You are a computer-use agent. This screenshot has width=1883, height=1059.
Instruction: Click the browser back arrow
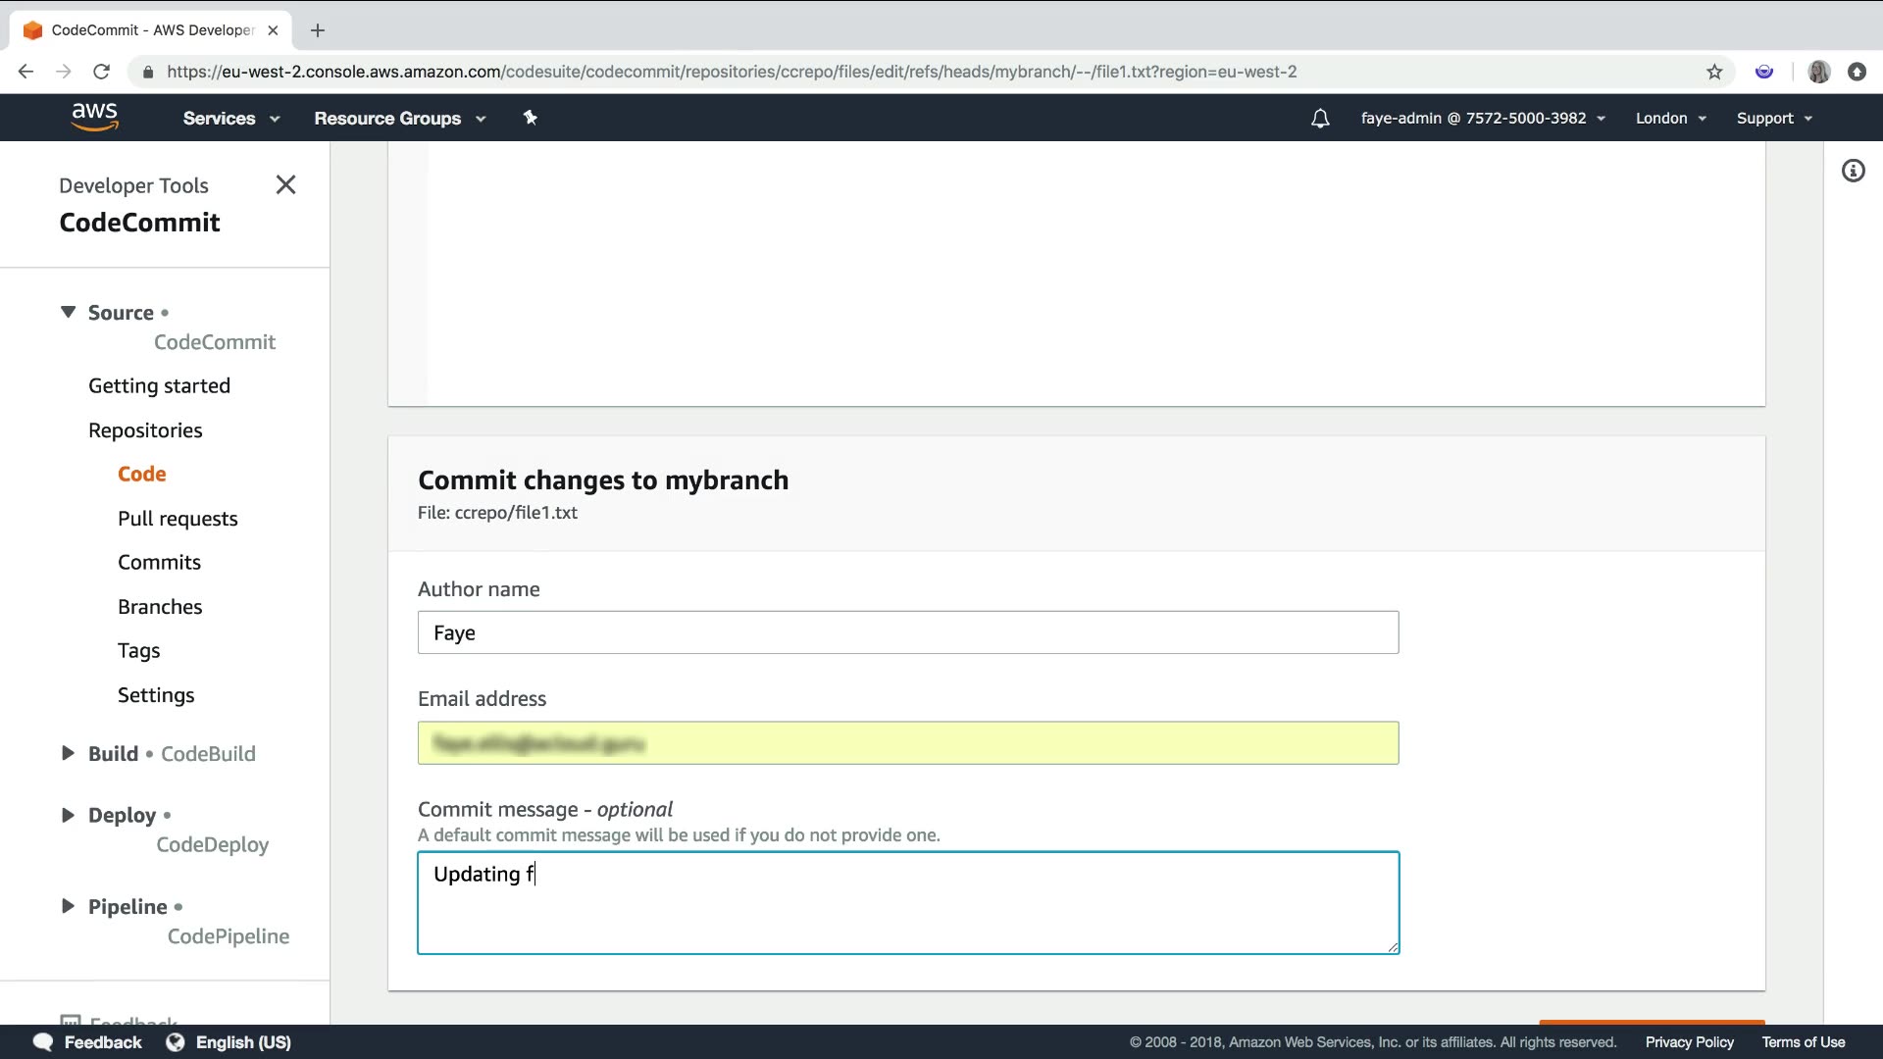tap(26, 72)
